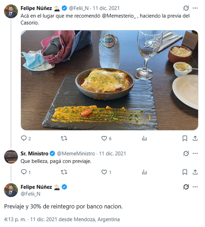View analytics of Felipe's first tweet
205x227 pixels.
(x=145, y=138)
